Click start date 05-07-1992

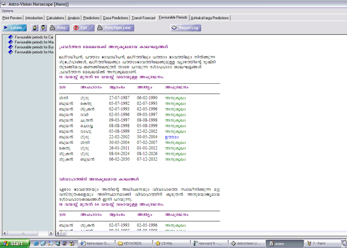click(x=119, y=103)
